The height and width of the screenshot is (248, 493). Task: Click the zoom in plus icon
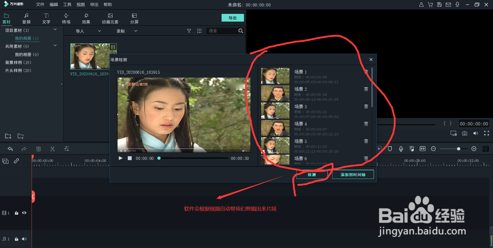474,149
